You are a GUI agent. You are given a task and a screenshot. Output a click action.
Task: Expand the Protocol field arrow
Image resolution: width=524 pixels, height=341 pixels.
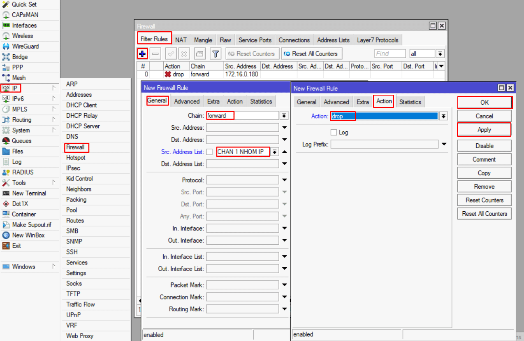pos(284,180)
